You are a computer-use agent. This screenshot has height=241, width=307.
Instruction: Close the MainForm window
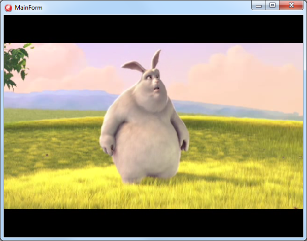tap(291, 5)
